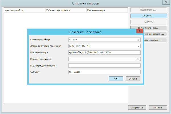Reveal the container password with eye icon
This screenshot has height=114, width=171.
(138, 59)
